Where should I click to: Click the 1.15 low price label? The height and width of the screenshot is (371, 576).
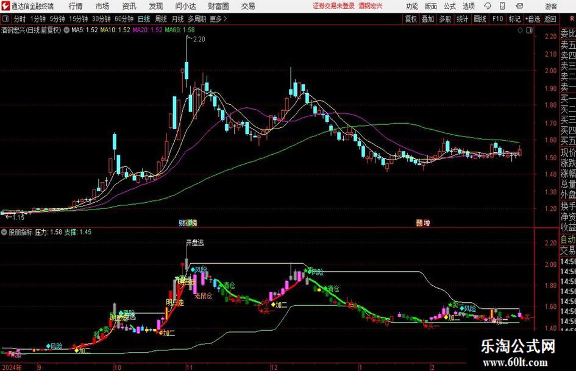(18, 217)
